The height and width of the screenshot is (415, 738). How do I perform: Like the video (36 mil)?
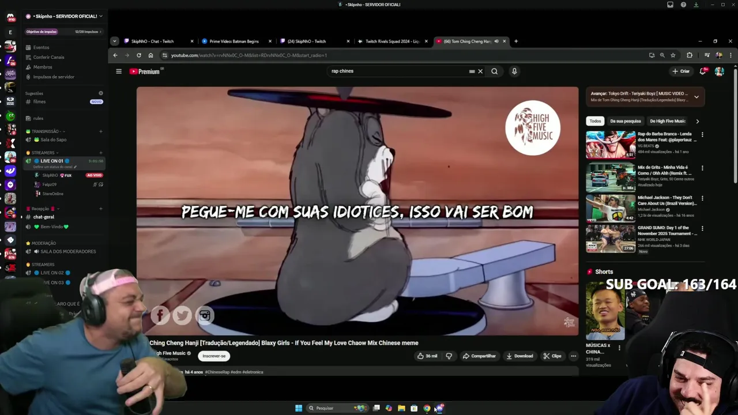428,356
